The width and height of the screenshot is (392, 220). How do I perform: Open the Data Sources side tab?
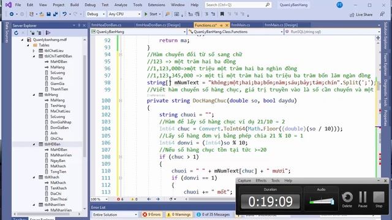pos(7,32)
